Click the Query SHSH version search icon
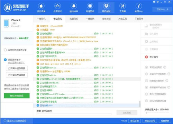Image resolution: width=173 pixels, height=124 pixels. pyautogui.click(x=146, y=26)
